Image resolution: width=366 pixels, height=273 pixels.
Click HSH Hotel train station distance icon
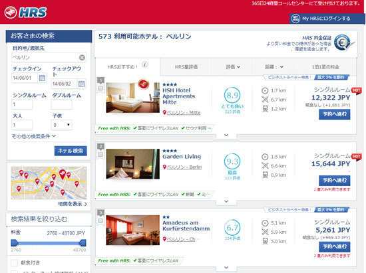coord(265,109)
